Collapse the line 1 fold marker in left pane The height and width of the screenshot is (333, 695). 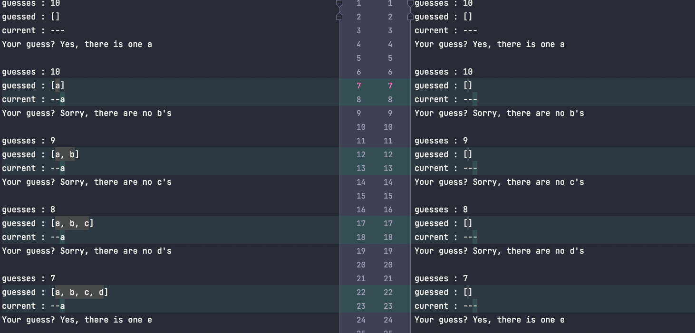point(339,3)
